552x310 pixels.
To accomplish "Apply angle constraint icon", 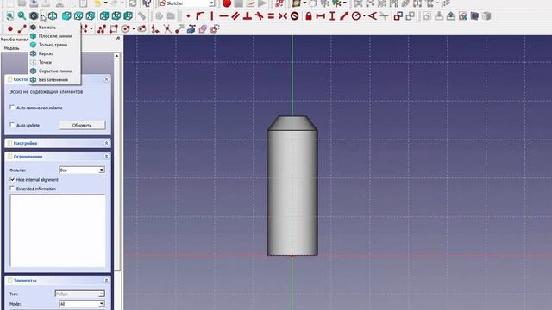I will point(373,15).
